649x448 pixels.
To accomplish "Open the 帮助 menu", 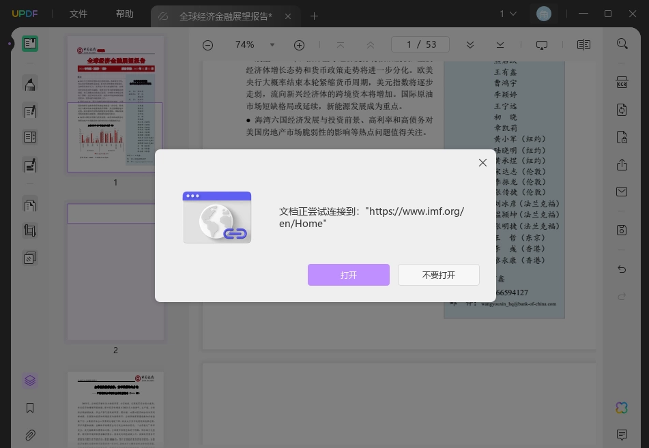I will [x=125, y=14].
